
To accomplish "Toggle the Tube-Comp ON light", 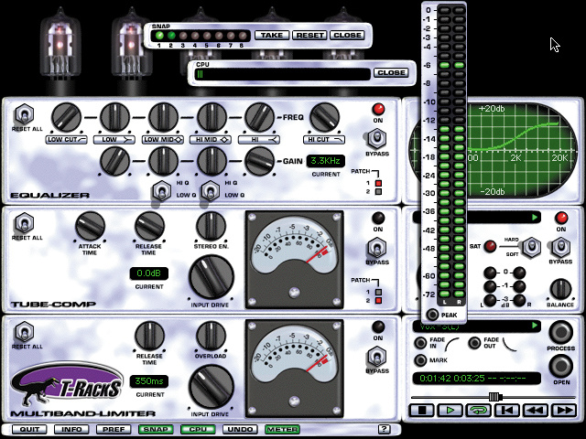I will coord(378,218).
